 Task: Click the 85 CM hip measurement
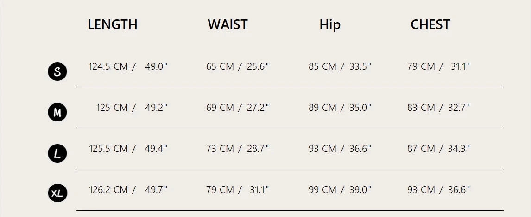pyautogui.click(x=322, y=66)
